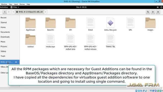Eject the RHEL-8-1-0 disc

click(x=16, y=62)
